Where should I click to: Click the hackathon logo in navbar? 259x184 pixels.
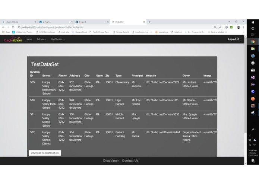[x=13, y=39]
